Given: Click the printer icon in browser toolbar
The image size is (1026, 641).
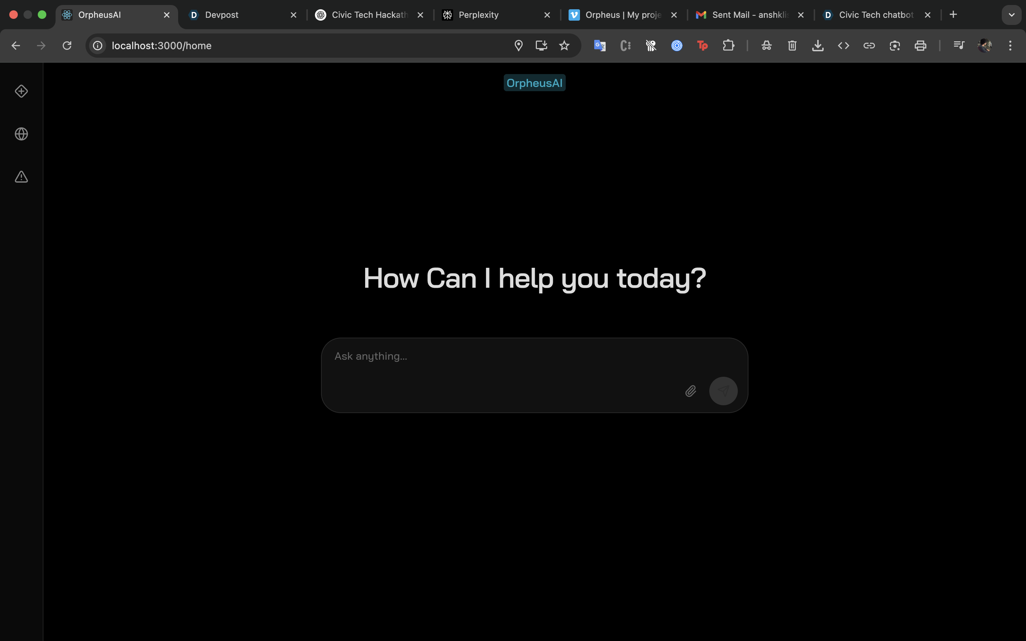Looking at the screenshot, I should [x=920, y=45].
